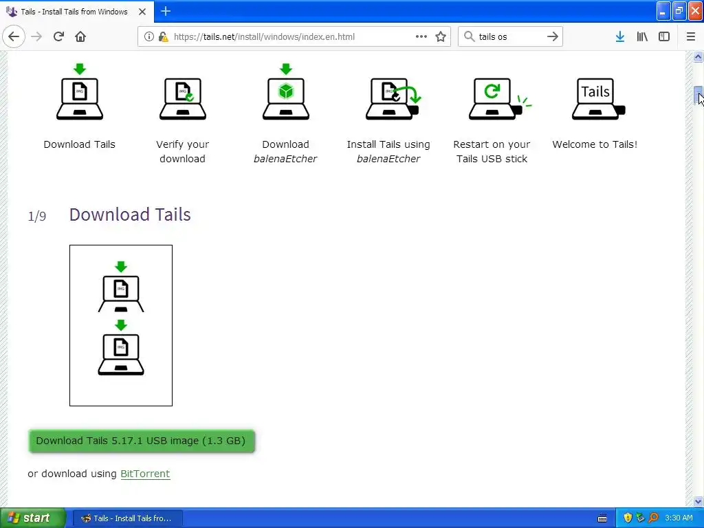
Task: Click the padlock connection security icon
Action: click(163, 36)
